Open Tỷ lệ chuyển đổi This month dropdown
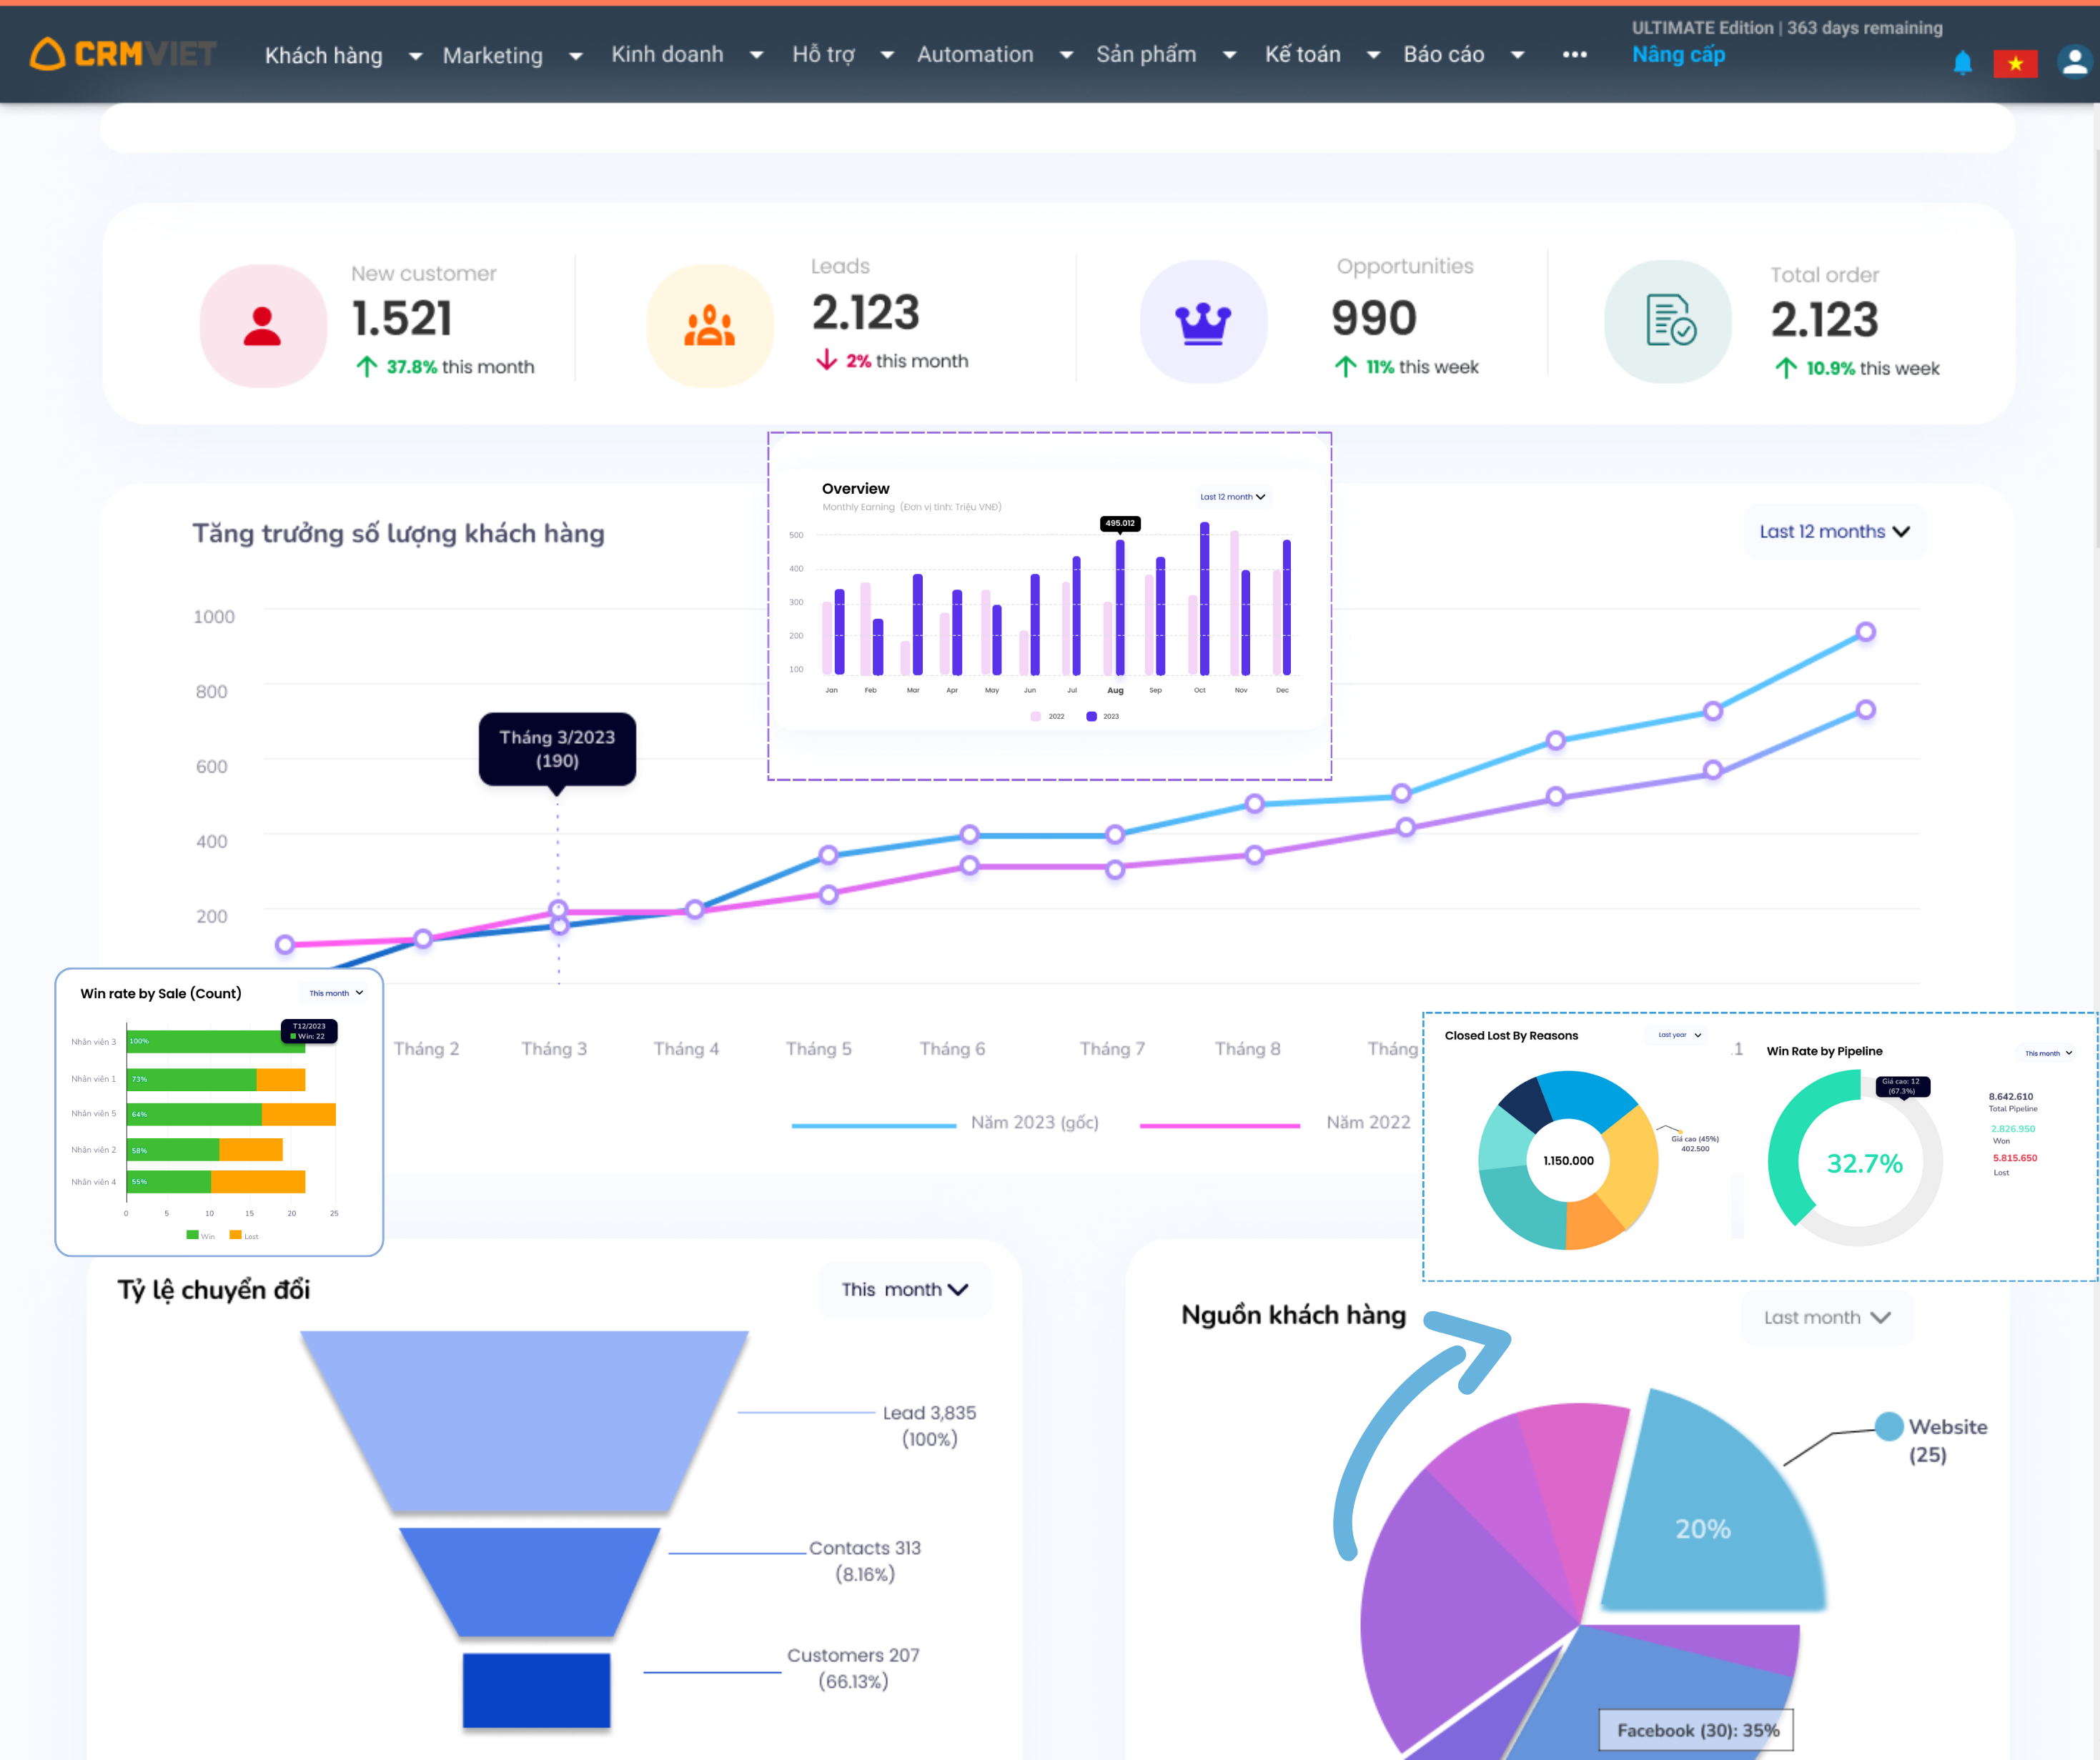 [x=905, y=1290]
